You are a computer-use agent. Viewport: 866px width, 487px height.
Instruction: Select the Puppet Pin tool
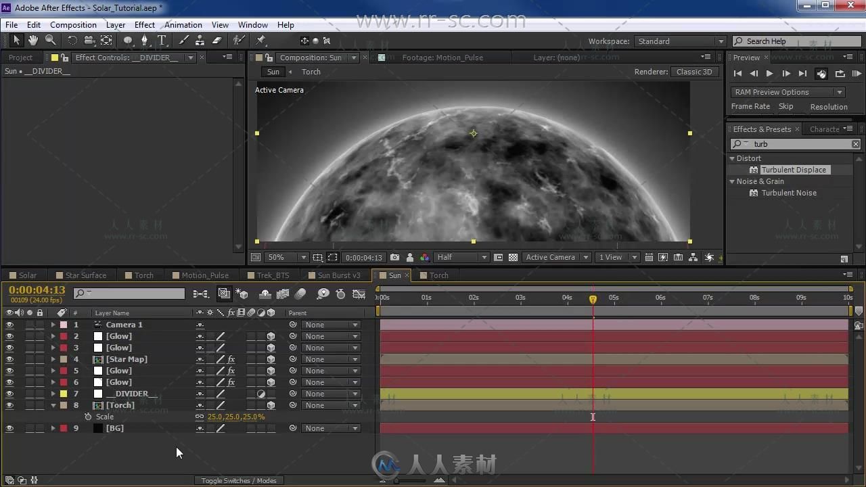260,41
